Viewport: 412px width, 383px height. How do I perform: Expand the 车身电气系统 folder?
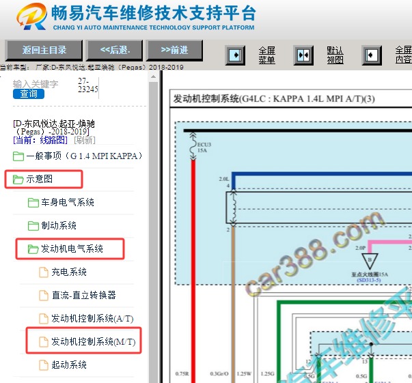pos(68,202)
